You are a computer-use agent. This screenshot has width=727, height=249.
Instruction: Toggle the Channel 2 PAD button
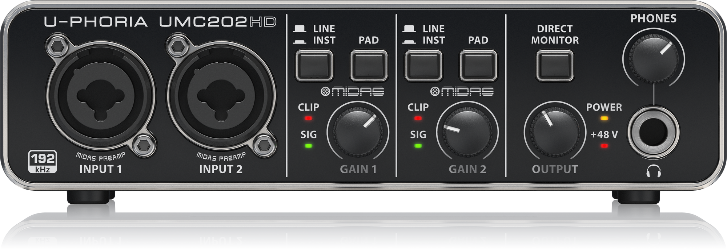[x=478, y=66]
